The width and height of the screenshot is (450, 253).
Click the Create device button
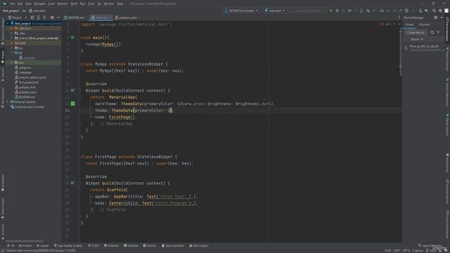[416, 32]
